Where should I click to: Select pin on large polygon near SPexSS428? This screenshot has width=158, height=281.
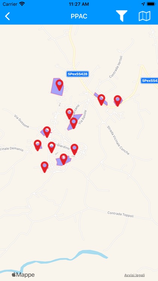[x=59, y=85]
